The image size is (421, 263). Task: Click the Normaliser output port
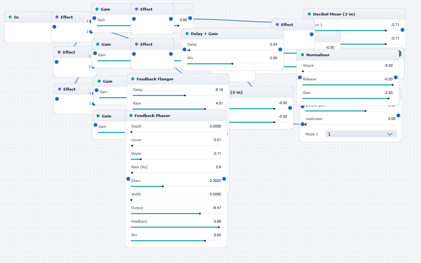[x=395, y=77]
